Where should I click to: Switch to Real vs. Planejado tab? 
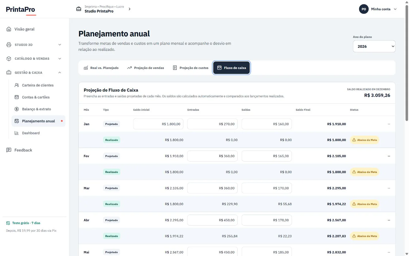coord(101,68)
